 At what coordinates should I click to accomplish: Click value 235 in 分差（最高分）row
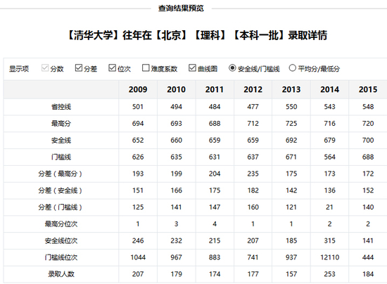(x=253, y=174)
